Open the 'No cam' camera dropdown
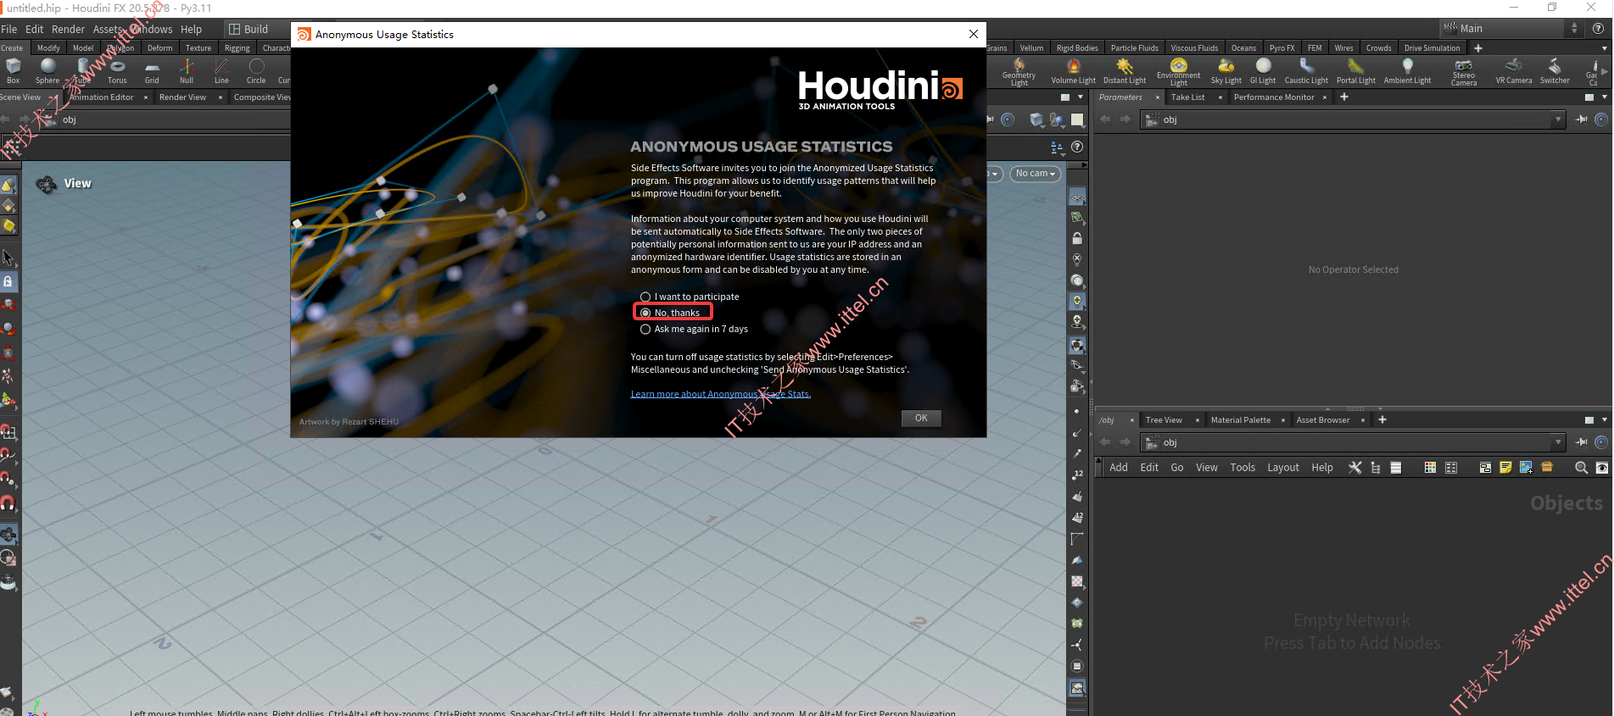 tap(1036, 174)
